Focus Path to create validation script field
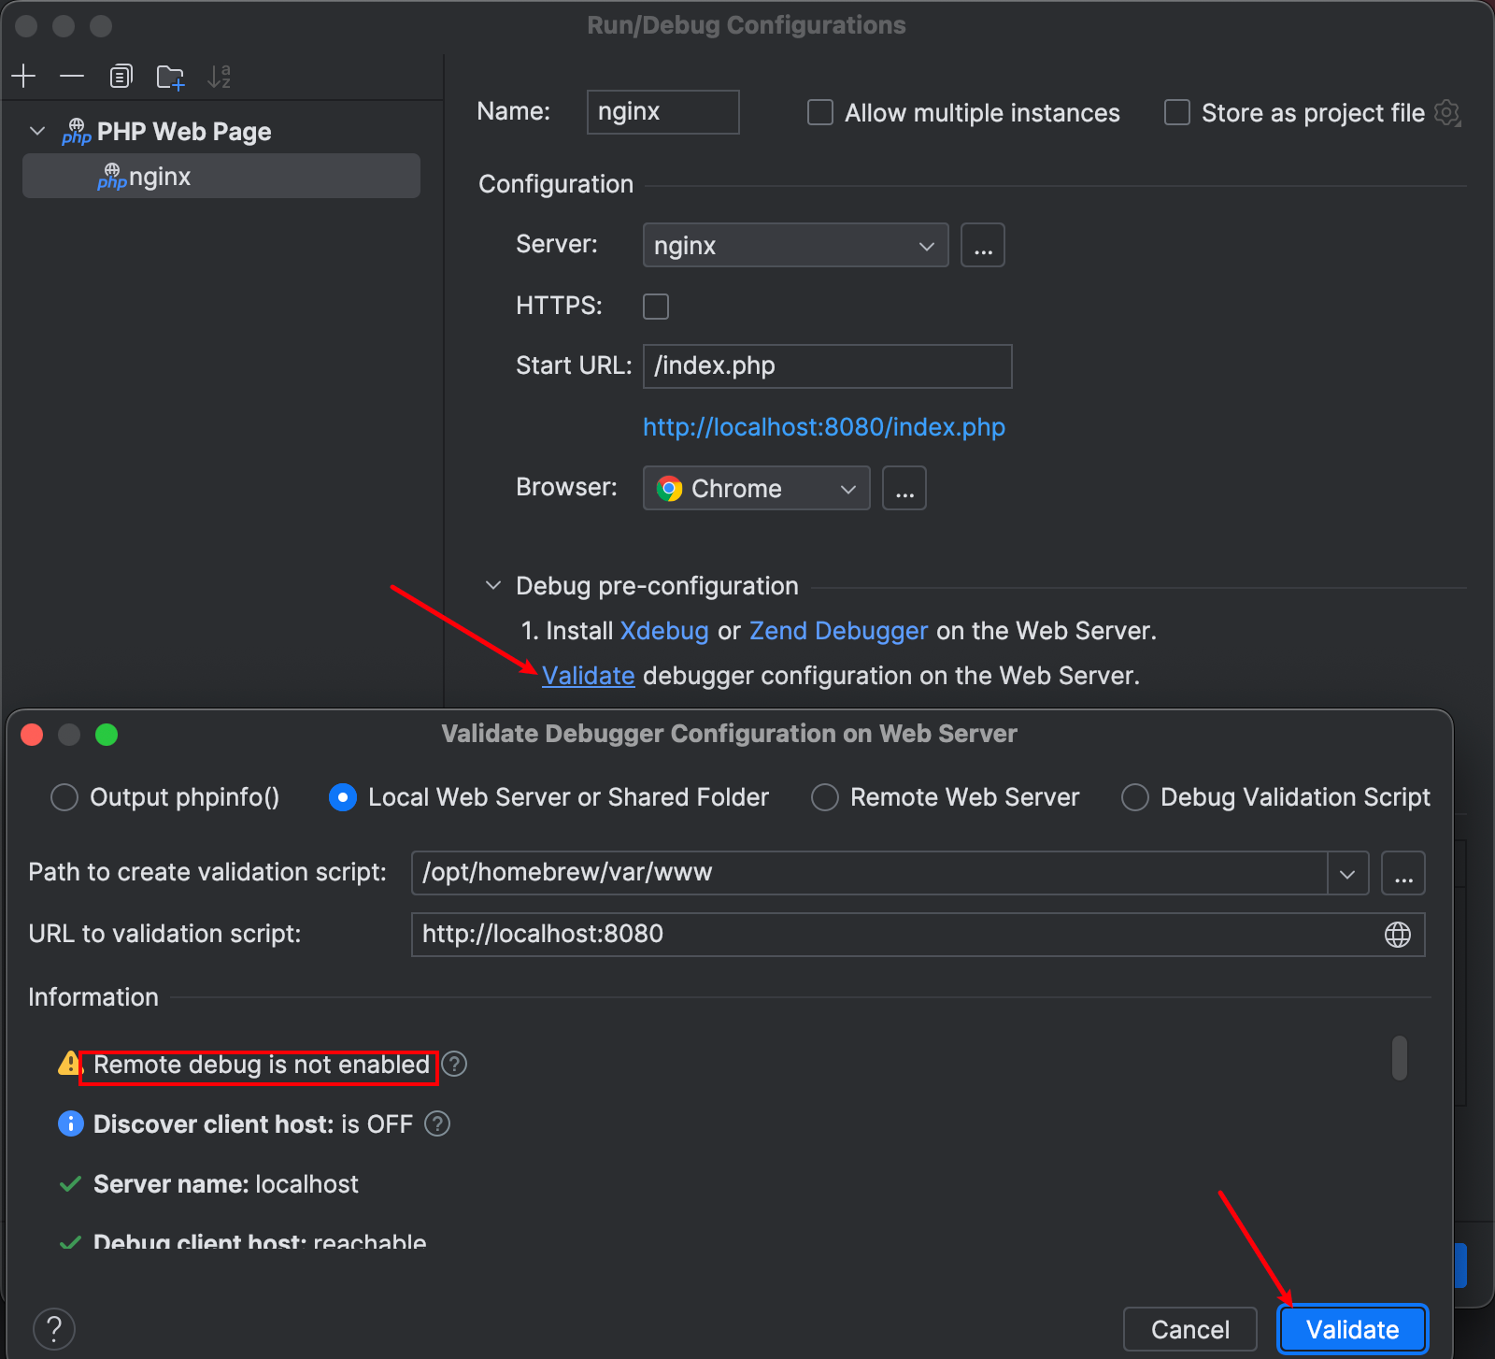1495x1359 pixels. [x=870, y=873]
